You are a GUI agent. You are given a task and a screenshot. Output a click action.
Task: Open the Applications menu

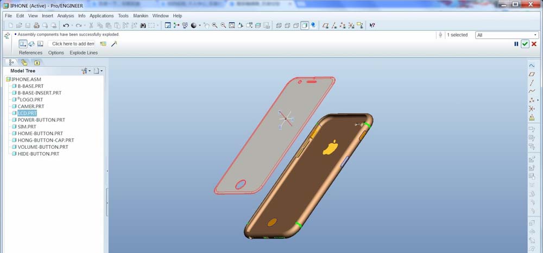102,16
